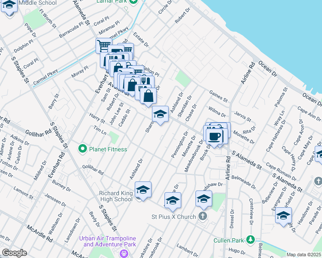The image size is (322, 258).
Task: Select the gray church pin near Cape Romain Dr
Action: 318,181
